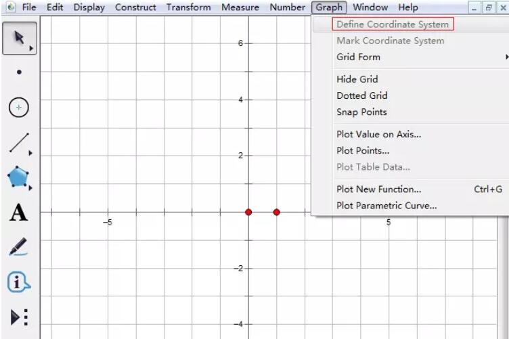509x339 pixels.
Task: Minimize the document window
Action: 474,8
